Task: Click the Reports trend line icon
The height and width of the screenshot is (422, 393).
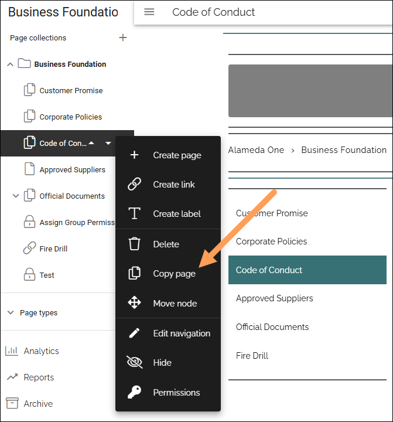Action: (12, 377)
